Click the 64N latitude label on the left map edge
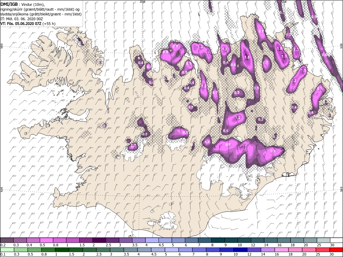Viewport: 343px width, 257px height. 1,189
